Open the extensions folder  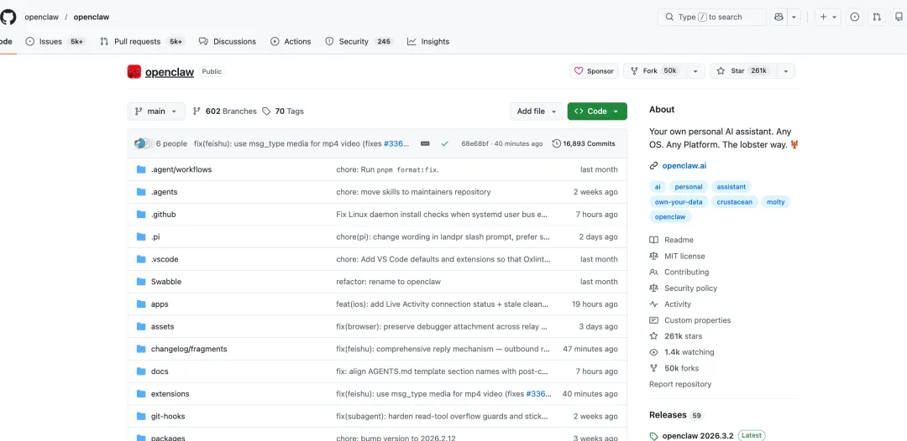pyautogui.click(x=170, y=394)
